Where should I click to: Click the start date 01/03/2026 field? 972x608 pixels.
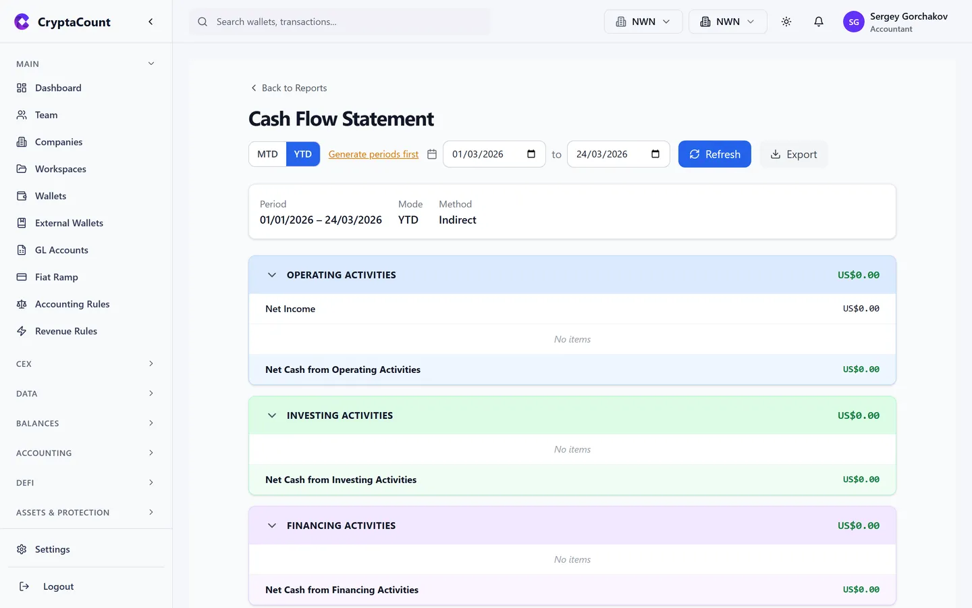coord(494,154)
